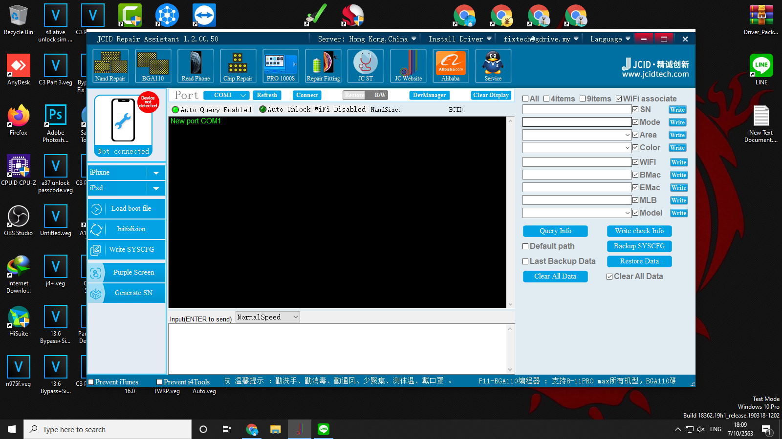Open the NormalSpeed dropdown
Screen dimensions: 782x439
[x=267, y=317]
